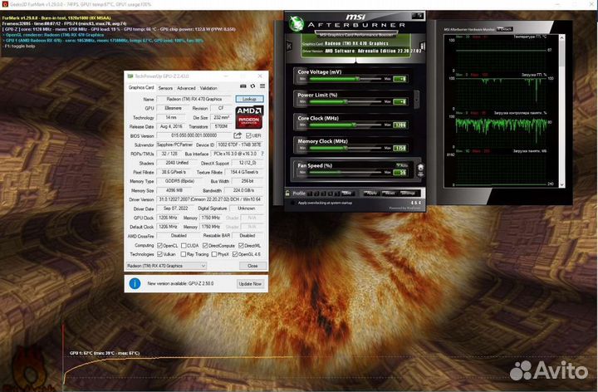The height and width of the screenshot is (392, 598).
Task: Minimize the MSI Afterburner window
Action: click(414, 16)
